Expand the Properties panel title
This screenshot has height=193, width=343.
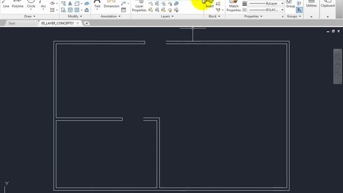(253, 16)
